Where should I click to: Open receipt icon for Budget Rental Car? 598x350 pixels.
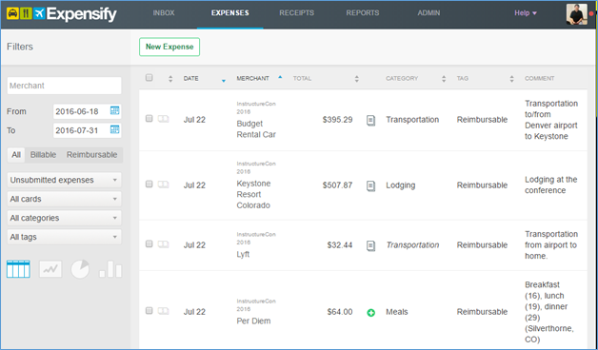[x=370, y=121]
